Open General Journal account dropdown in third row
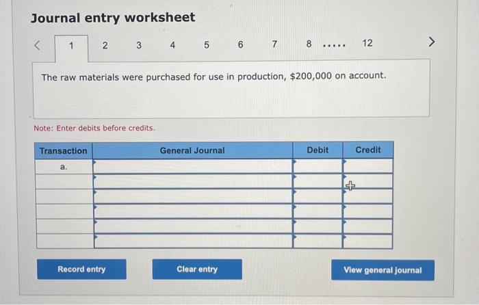 pyautogui.click(x=193, y=196)
